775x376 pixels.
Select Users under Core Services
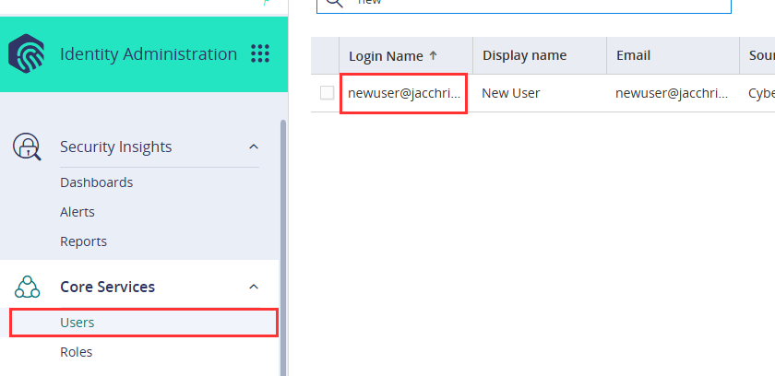click(77, 323)
